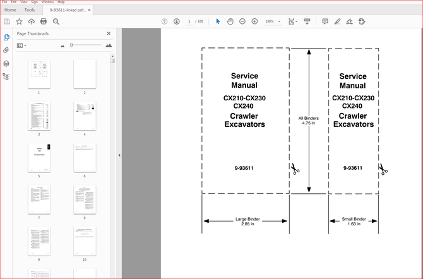Viewport: 423px width, 279px height.
Task: Click the thumbnail size slider handle
Action: [x=71, y=45]
